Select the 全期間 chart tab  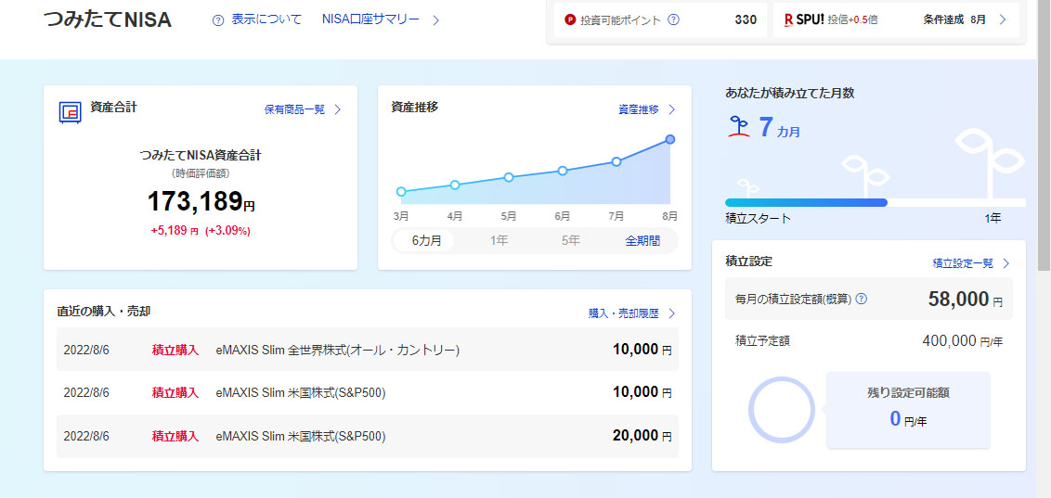[x=642, y=240]
